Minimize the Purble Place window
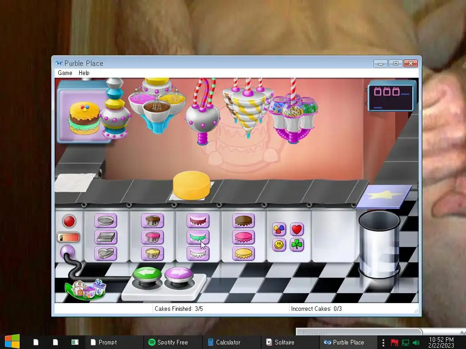Image resolution: width=466 pixels, height=349 pixels. (381, 63)
